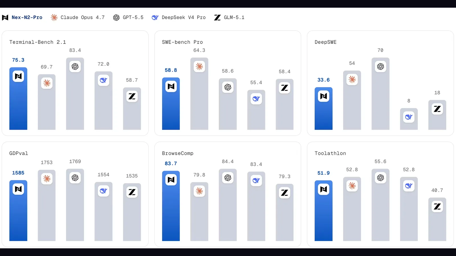The width and height of the screenshot is (456, 256).
Task: Click the GPT icon on SWE-bench 58.6 bar
Action: [x=228, y=87]
